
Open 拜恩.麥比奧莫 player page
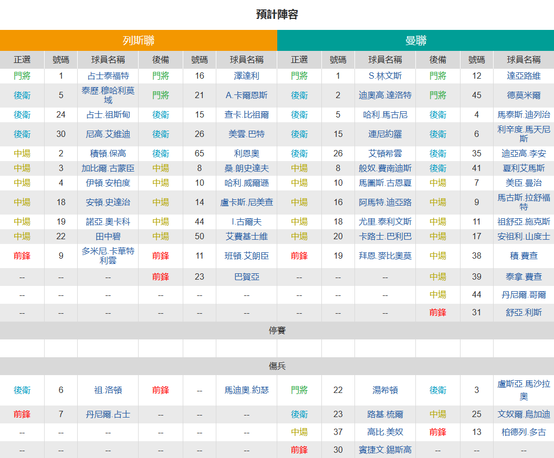coord(385,256)
